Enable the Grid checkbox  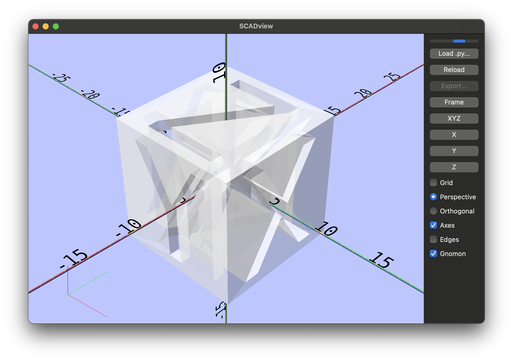[433, 183]
